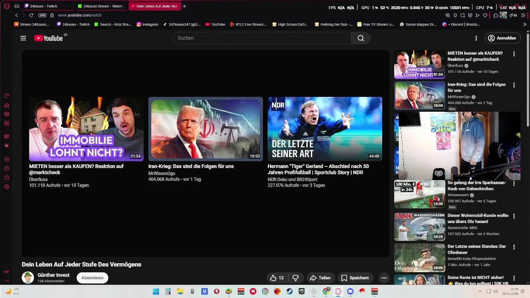Open Discord from the Windows taskbar

pyautogui.click(x=350, y=291)
